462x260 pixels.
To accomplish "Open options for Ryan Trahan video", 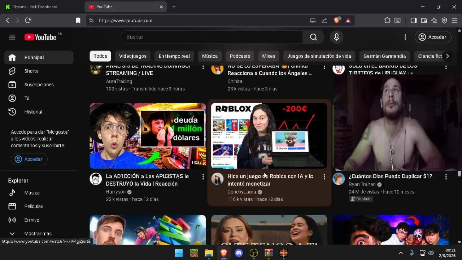I will (x=446, y=177).
